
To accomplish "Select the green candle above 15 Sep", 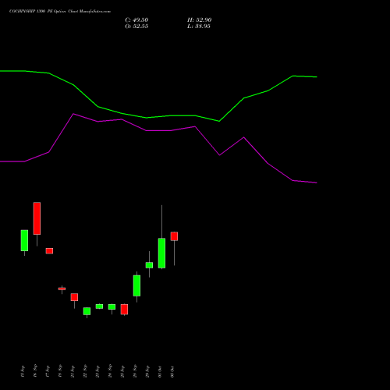I will click(24, 240).
